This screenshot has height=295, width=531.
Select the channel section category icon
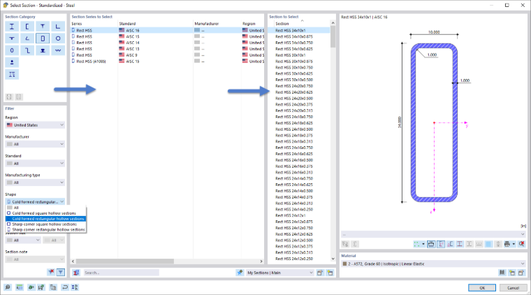pyautogui.click(x=27, y=27)
